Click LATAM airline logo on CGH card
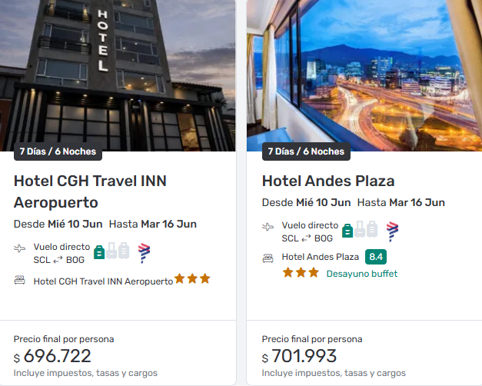 click(144, 252)
